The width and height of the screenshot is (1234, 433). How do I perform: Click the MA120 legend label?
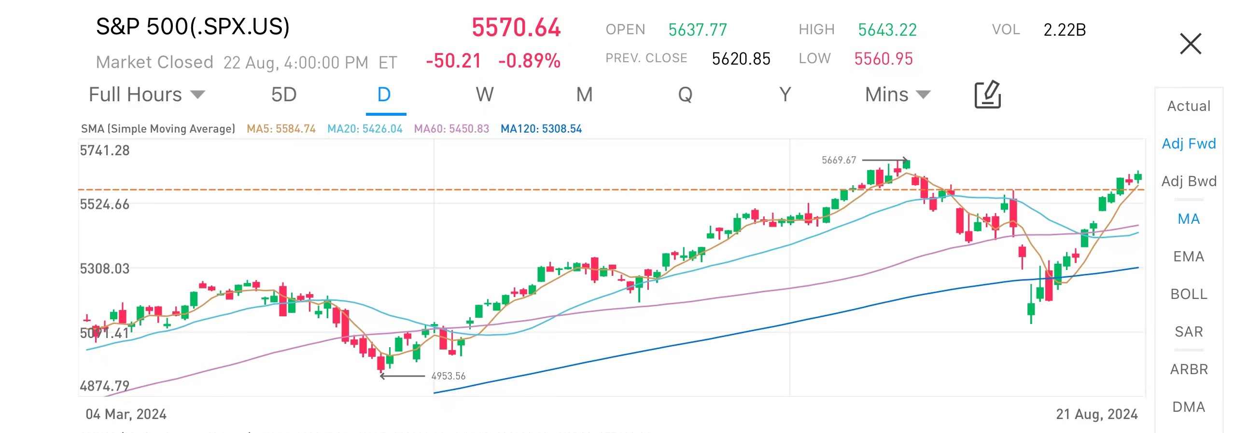point(541,129)
